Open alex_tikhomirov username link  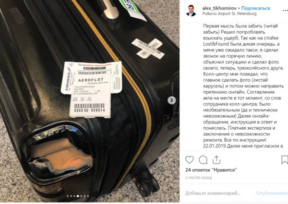[x=219, y=8]
